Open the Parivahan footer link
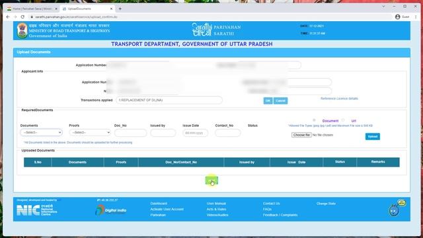This screenshot has width=423, height=238. [158, 215]
